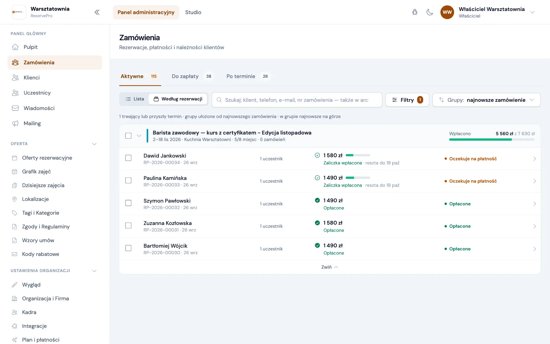The width and height of the screenshot is (550, 344).
Task: Open Mailing megaphone icon
Action: click(x=15, y=123)
